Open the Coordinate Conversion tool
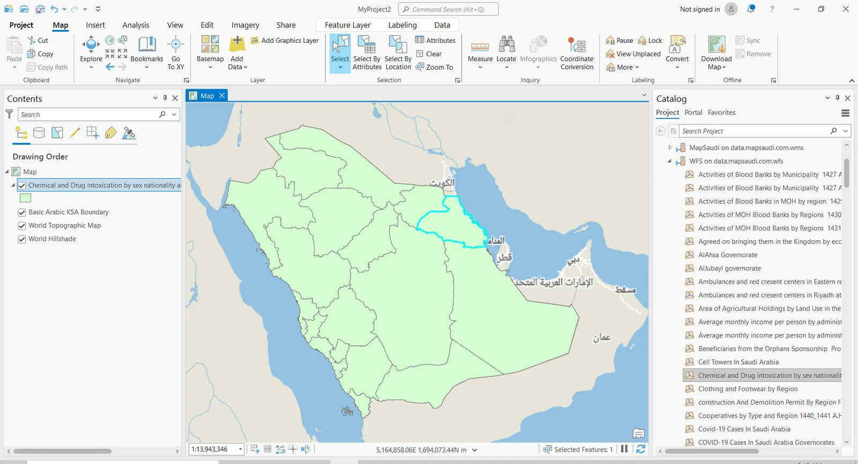 576,47
